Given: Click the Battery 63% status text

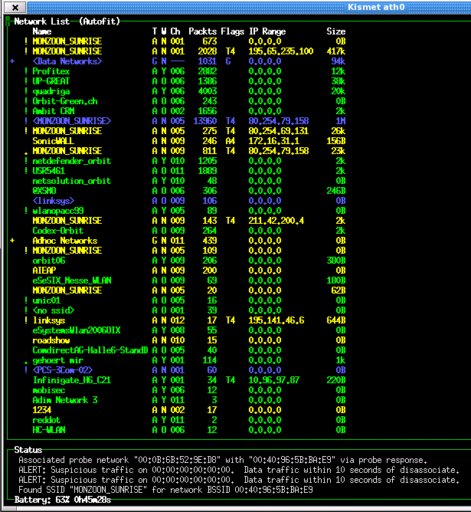Looking at the screenshot, I should [x=63, y=500].
